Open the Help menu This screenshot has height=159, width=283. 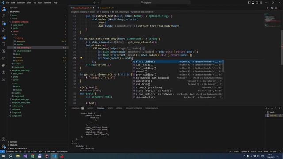point(55,3)
